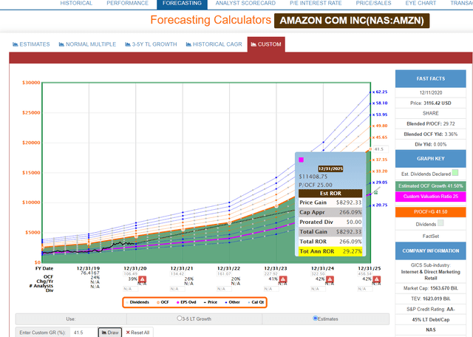Click the Custom Valuation Ratio 25 key

430,197
